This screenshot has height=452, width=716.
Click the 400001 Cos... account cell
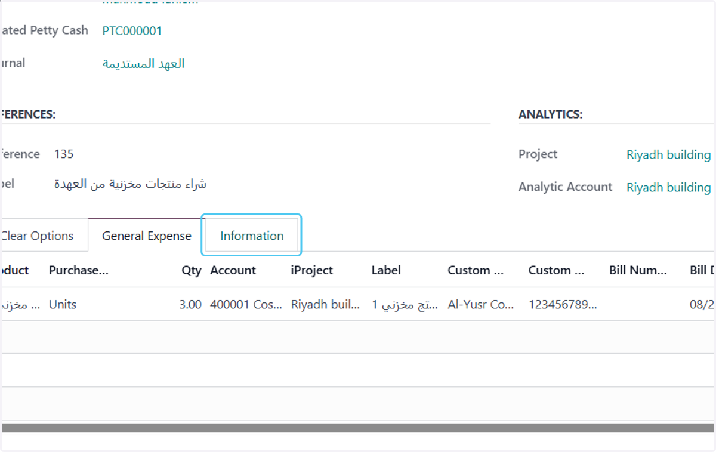pyautogui.click(x=246, y=304)
